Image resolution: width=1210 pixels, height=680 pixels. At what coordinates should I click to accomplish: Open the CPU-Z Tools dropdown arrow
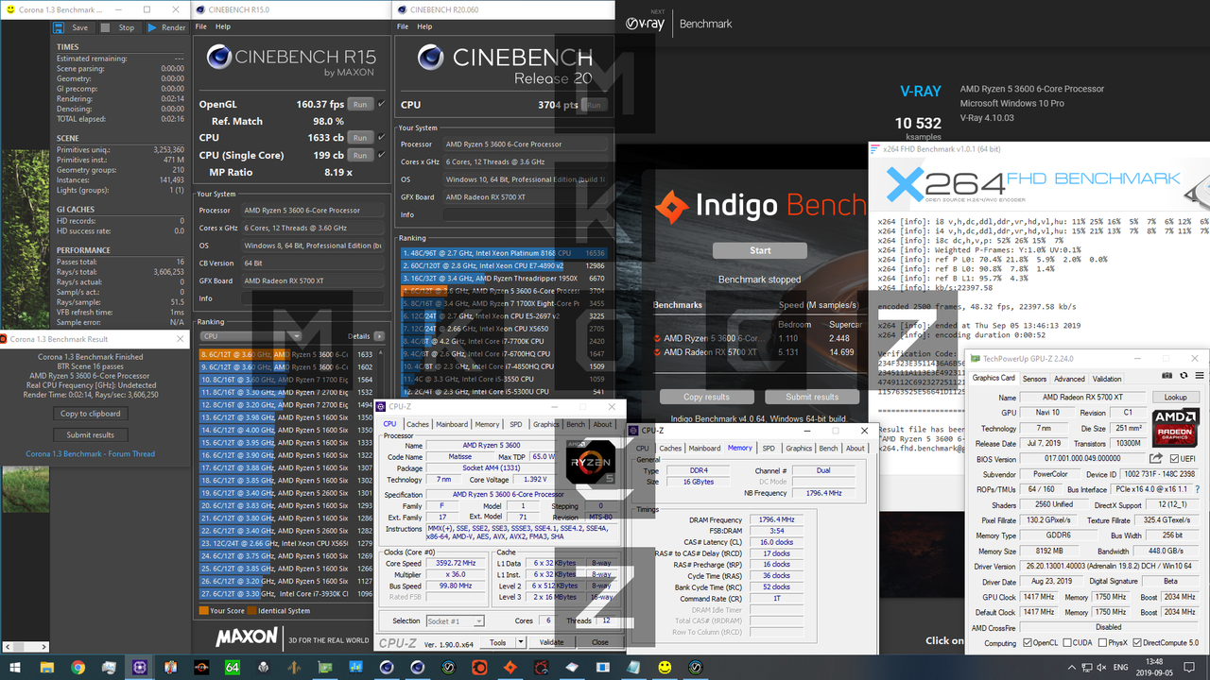(x=521, y=642)
